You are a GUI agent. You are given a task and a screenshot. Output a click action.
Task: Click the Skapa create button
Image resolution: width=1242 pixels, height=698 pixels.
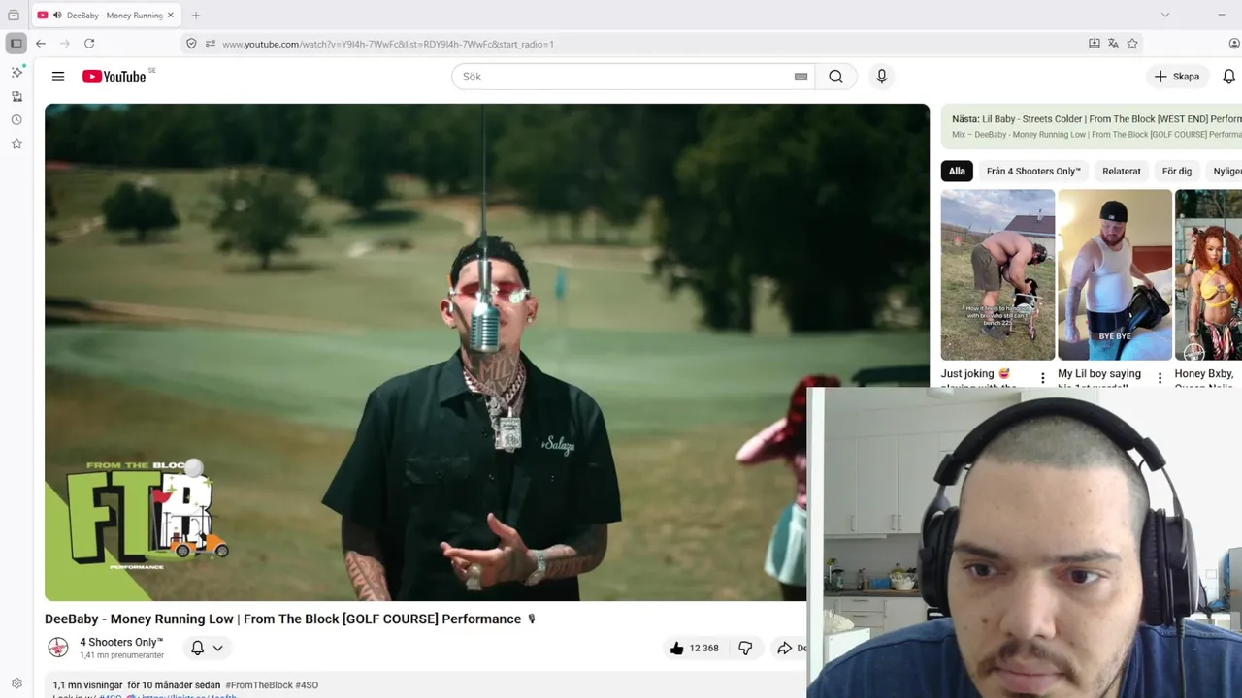(1177, 77)
